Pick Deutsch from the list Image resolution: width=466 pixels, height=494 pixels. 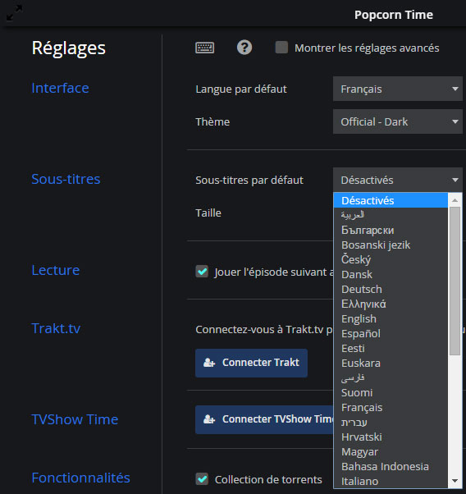(391, 289)
